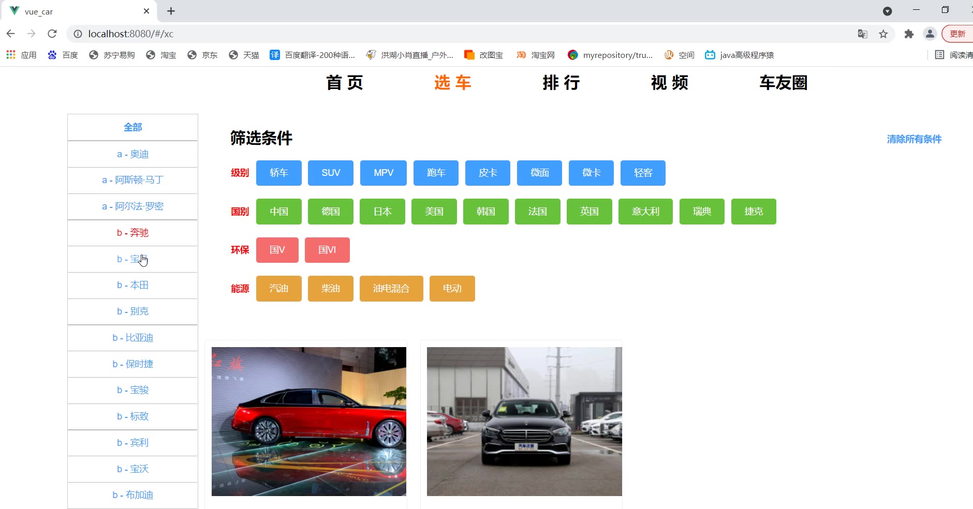Open the red sedan car photo
Screen dimensions: 973x509
[x=309, y=422]
